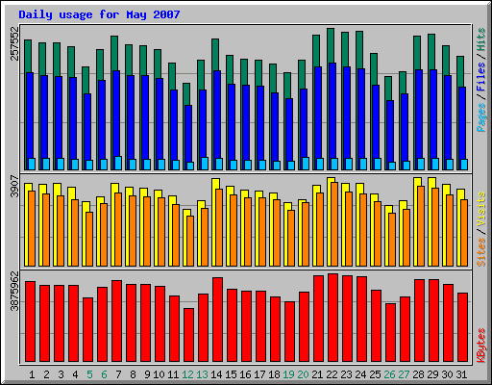Image resolution: width=492 pixels, height=385 pixels.
Task: Click day label 16 on the axis
Action: pyautogui.click(x=245, y=374)
